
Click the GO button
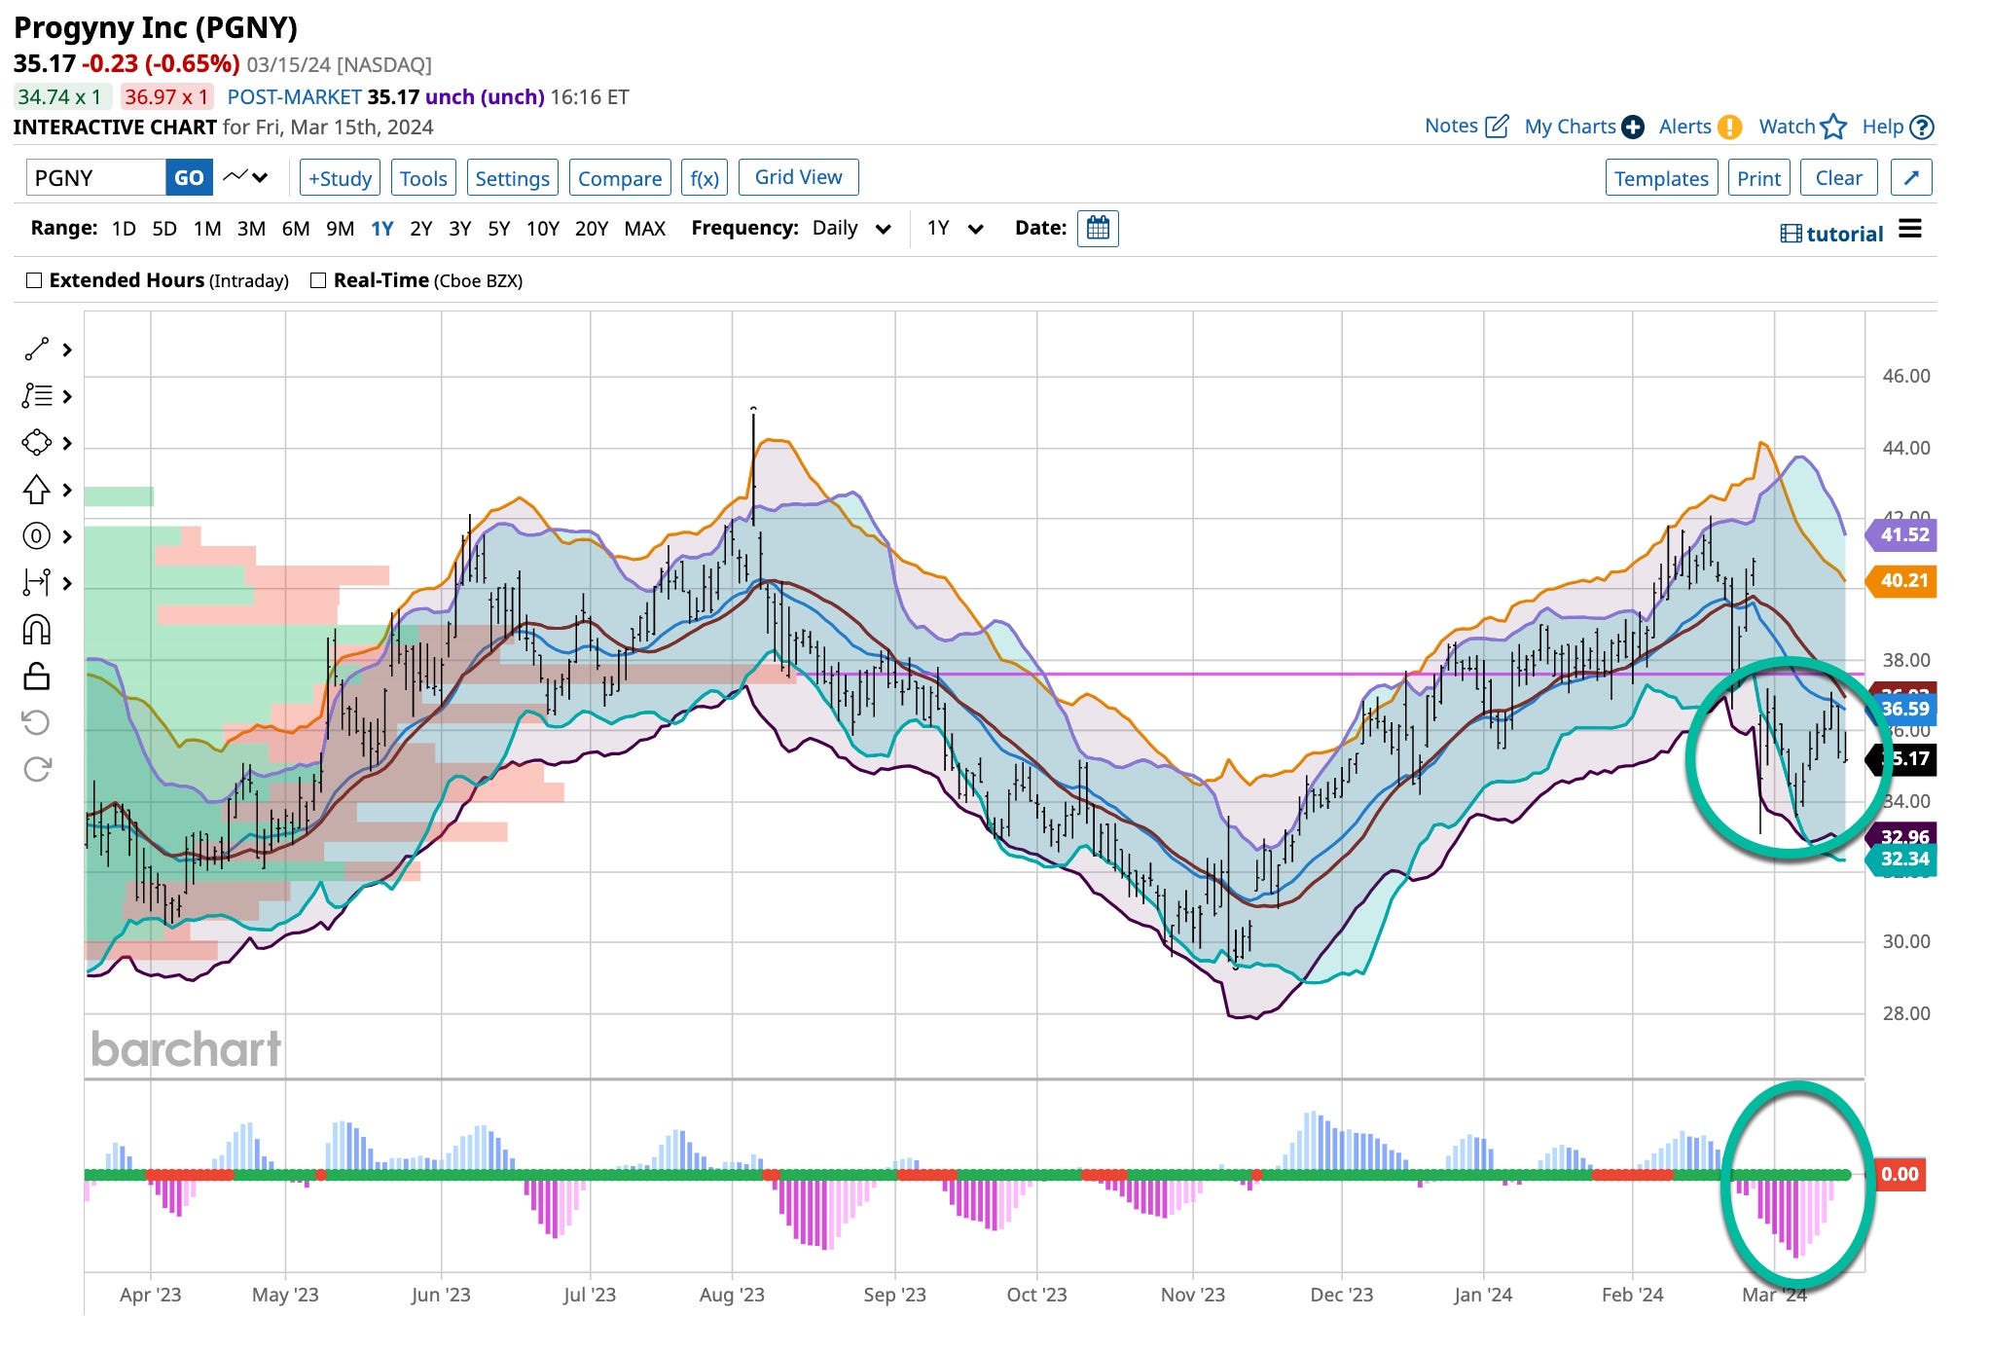[x=189, y=178]
